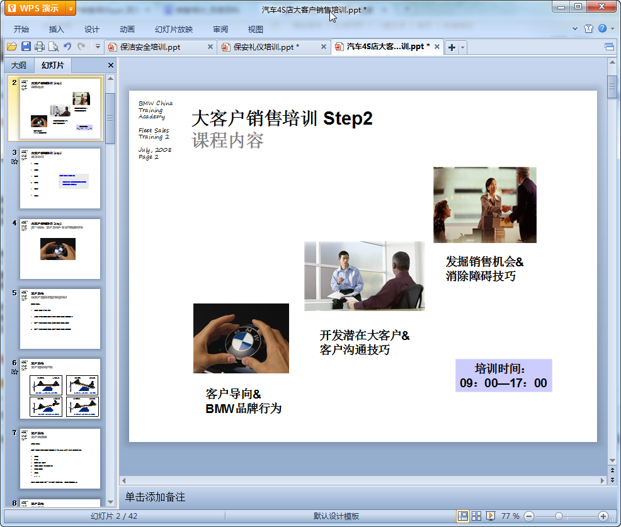Screen dimensions: 621x527
Task: Open the 设计 menu tab
Action: 91,30
